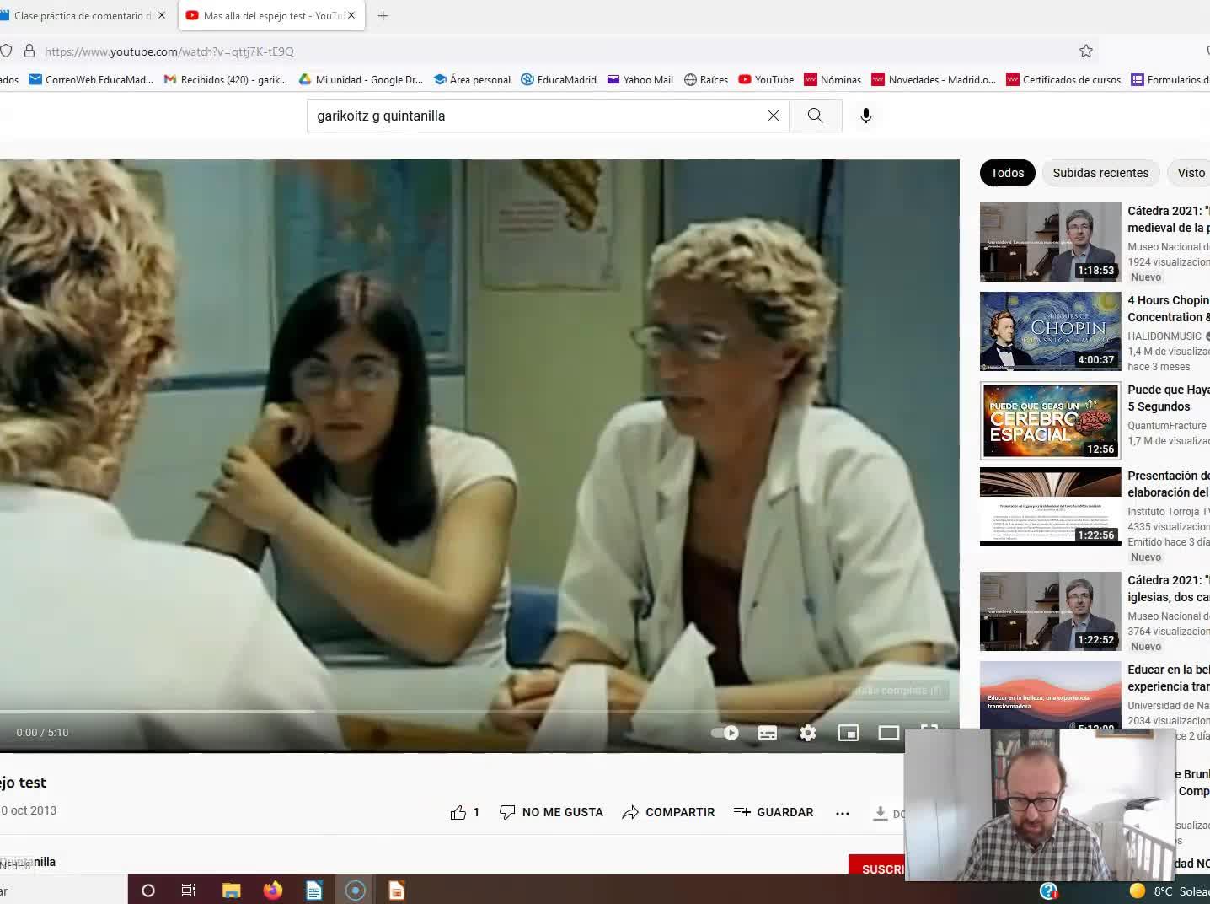Switch to miniplayer mode

(x=849, y=733)
